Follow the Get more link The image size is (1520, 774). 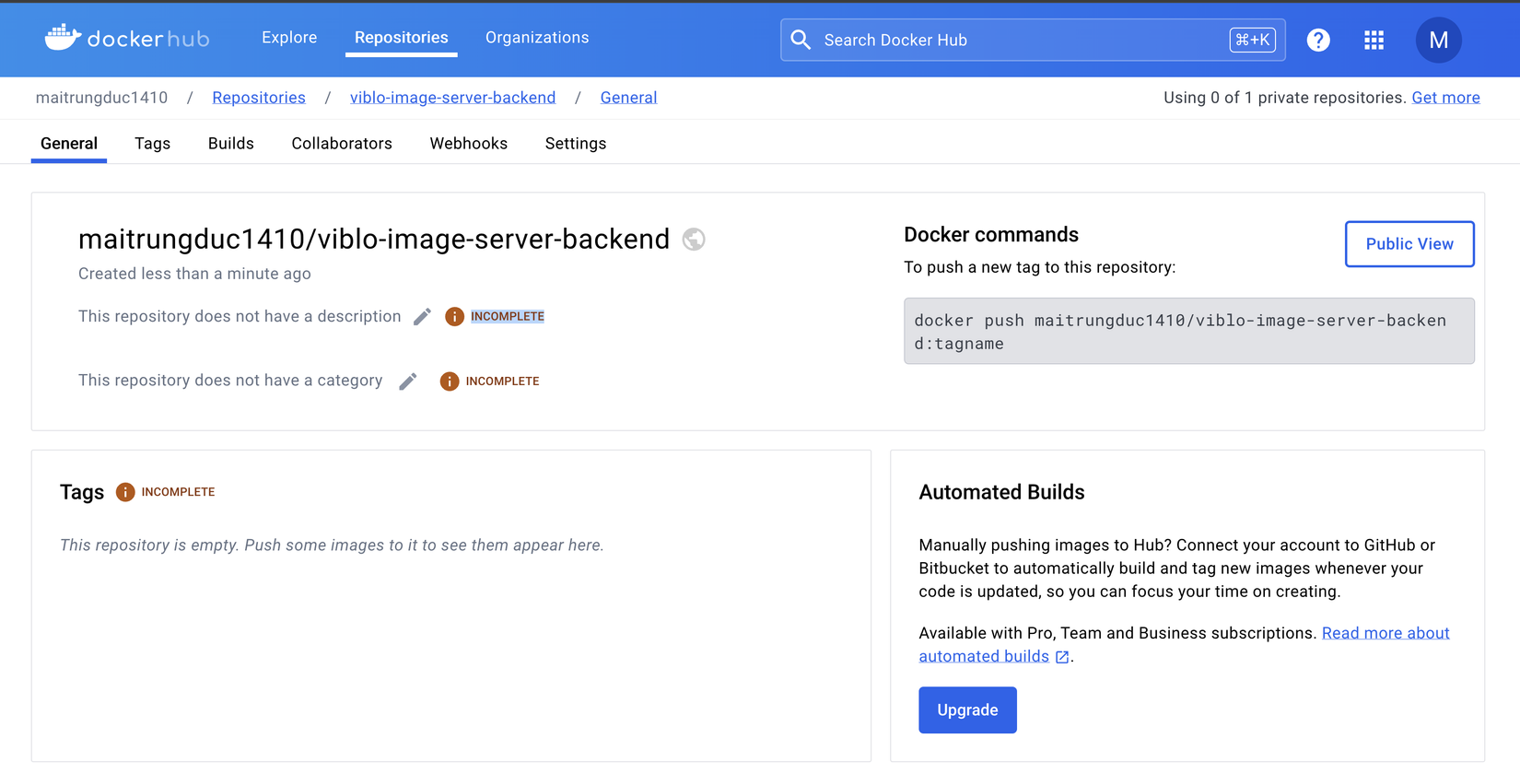pos(1445,98)
